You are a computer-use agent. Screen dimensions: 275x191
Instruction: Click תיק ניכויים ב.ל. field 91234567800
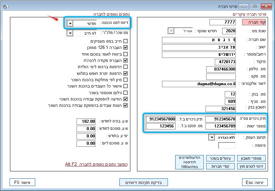(161, 119)
